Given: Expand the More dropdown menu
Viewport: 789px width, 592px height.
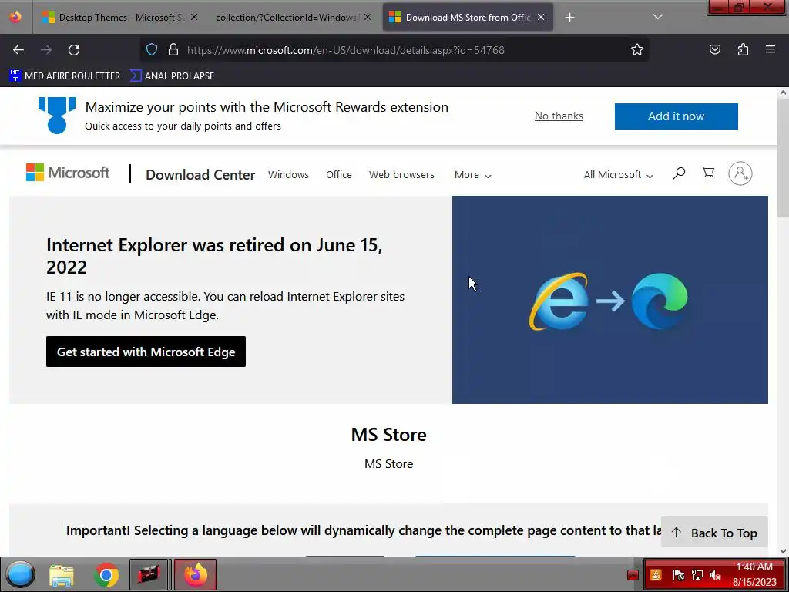Looking at the screenshot, I should pos(472,175).
